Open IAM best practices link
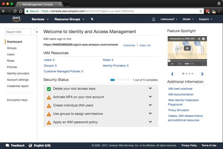The image size is (223, 149). point(180,89)
